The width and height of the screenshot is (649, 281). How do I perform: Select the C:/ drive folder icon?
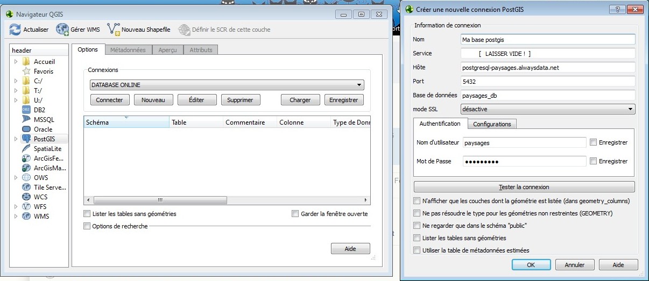26,81
